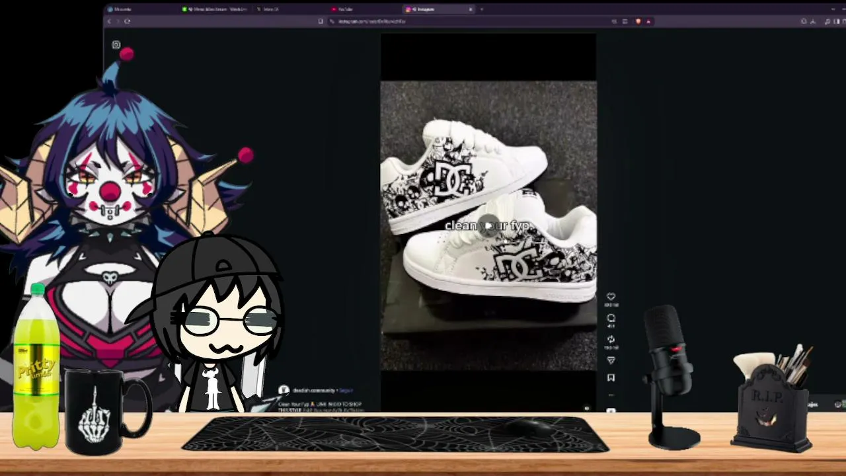Toggle sound with the reel's mute icon
This screenshot has width=846, height=476.
(586, 408)
